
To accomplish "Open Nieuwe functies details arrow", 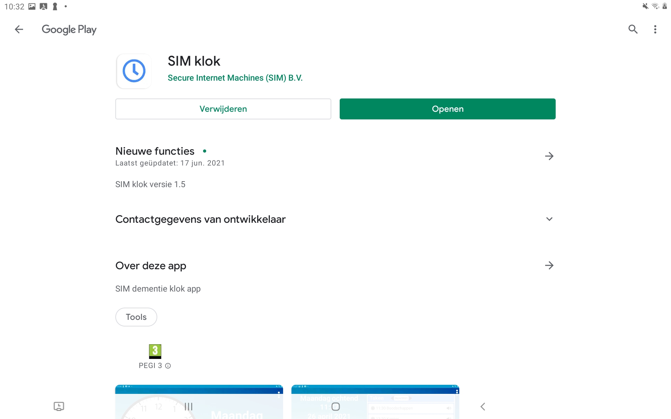I will pyautogui.click(x=549, y=156).
